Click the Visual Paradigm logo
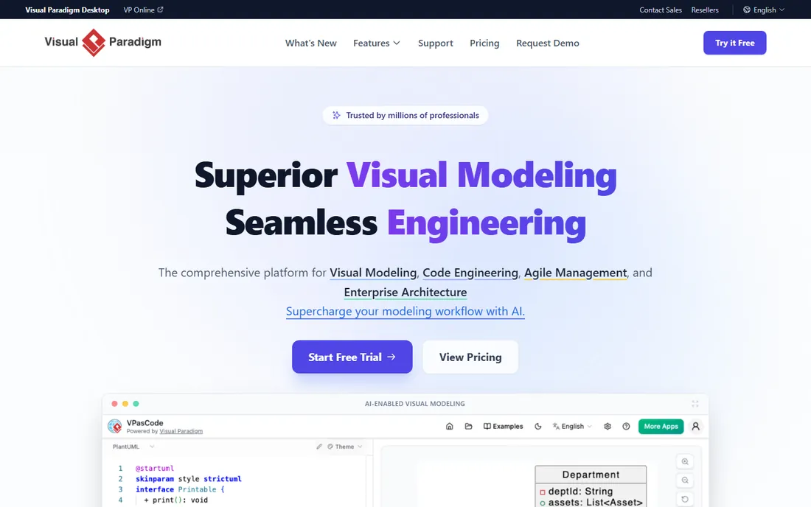Image resolution: width=811 pixels, height=507 pixels. pos(103,43)
